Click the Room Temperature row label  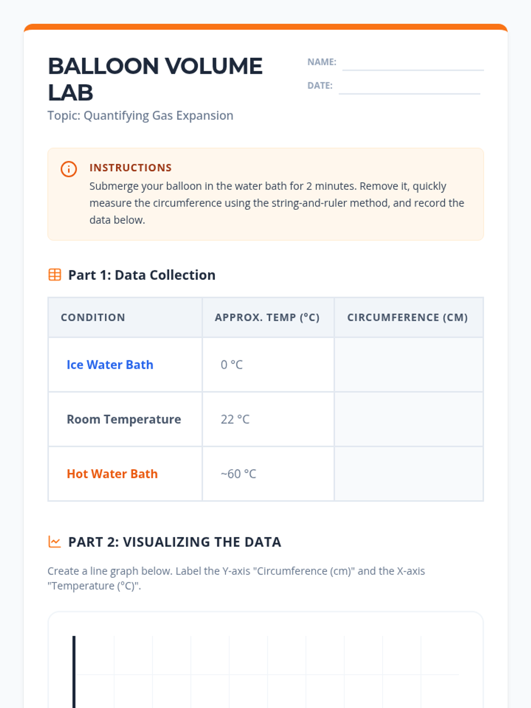(124, 419)
